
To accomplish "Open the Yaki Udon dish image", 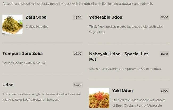I will pos(99,98).
